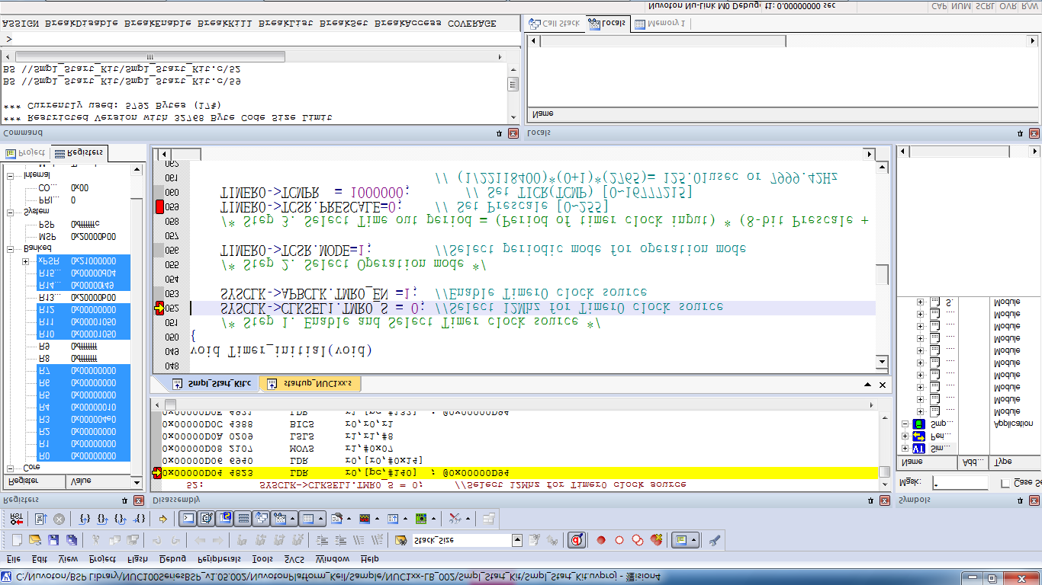
Task: Click the Step Over icon
Action: 102,519
